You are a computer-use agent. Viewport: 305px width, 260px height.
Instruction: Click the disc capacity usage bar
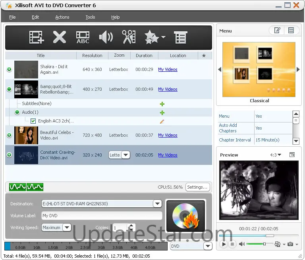86,246
